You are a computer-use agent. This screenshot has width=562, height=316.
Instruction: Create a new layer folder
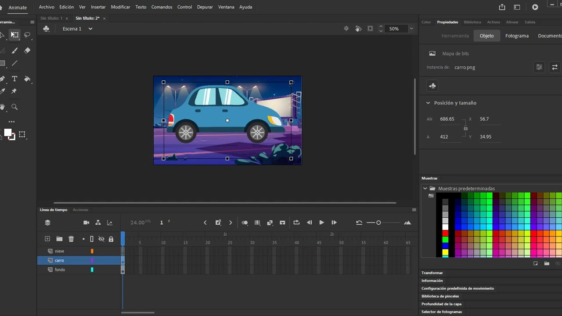coord(59,239)
